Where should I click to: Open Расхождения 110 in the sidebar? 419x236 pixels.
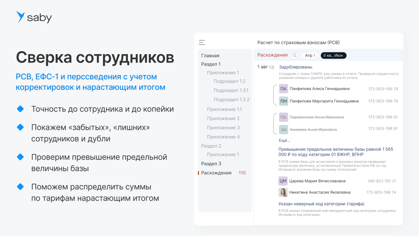pyautogui.click(x=223, y=173)
